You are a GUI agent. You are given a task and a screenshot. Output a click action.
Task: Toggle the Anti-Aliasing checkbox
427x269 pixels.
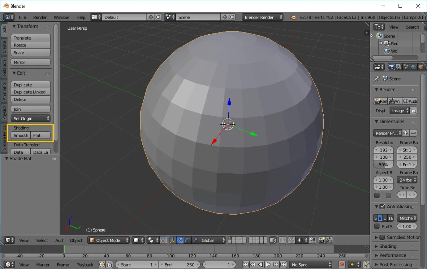pyautogui.click(x=382, y=207)
